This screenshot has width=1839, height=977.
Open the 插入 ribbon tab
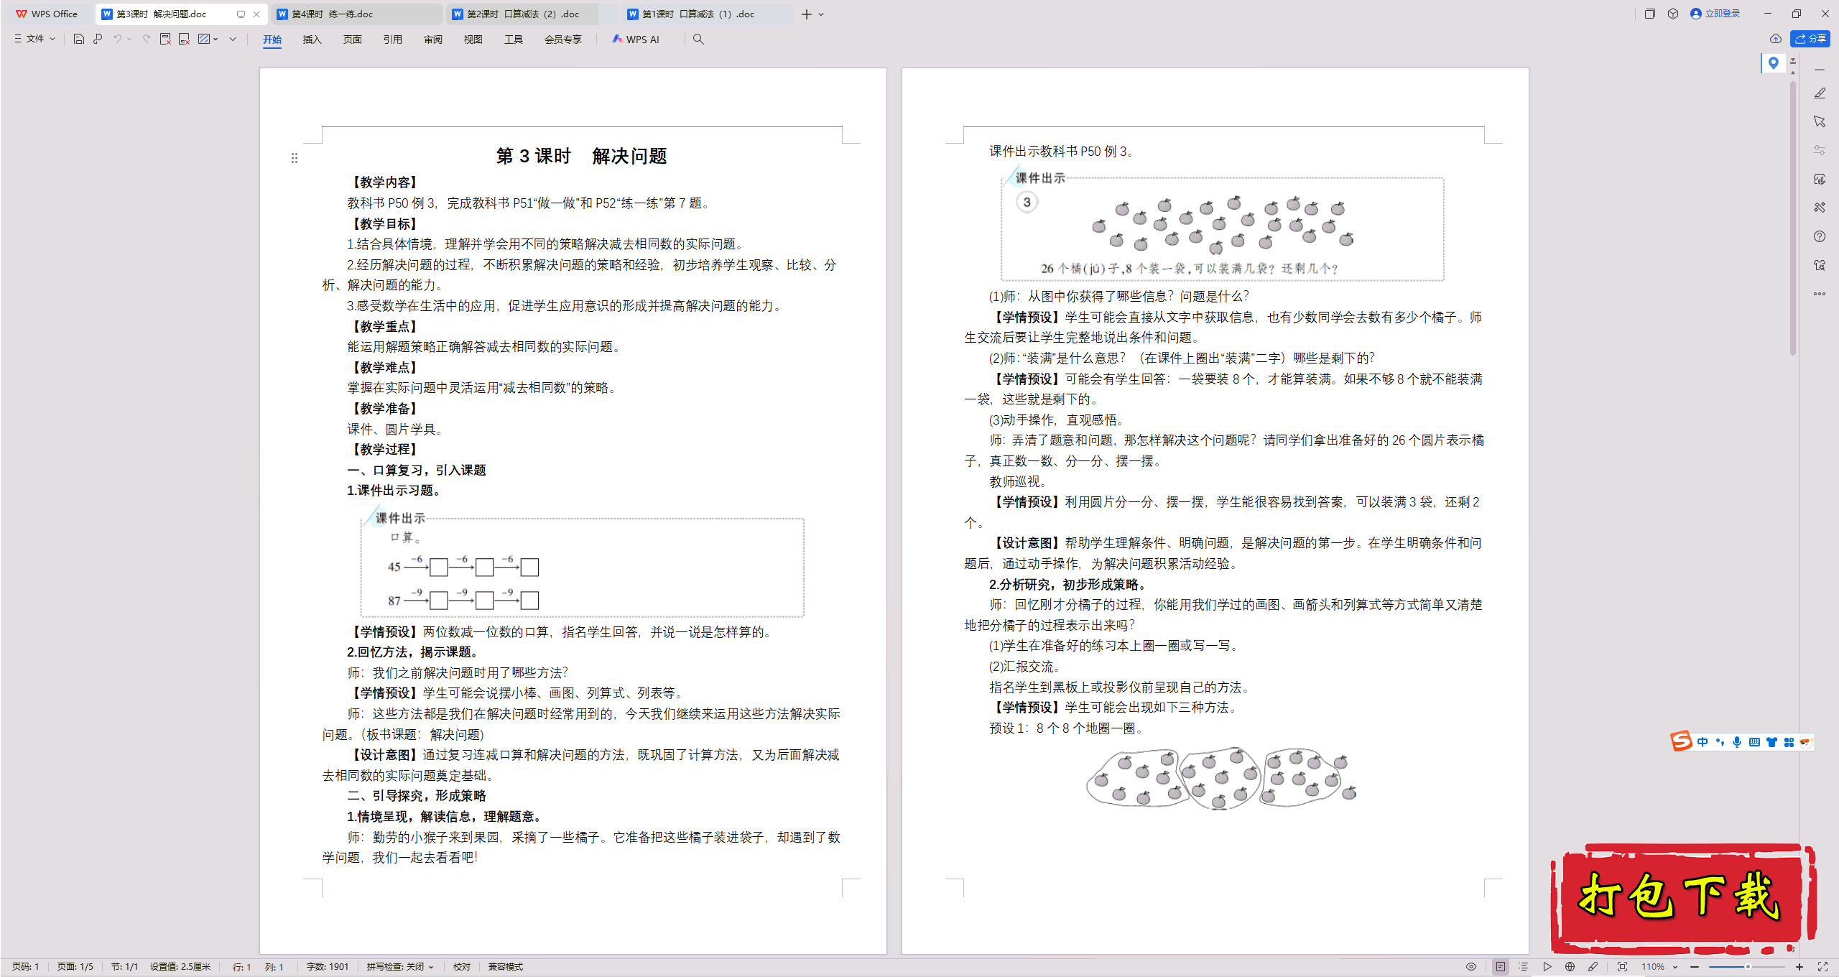(x=312, y=40)
